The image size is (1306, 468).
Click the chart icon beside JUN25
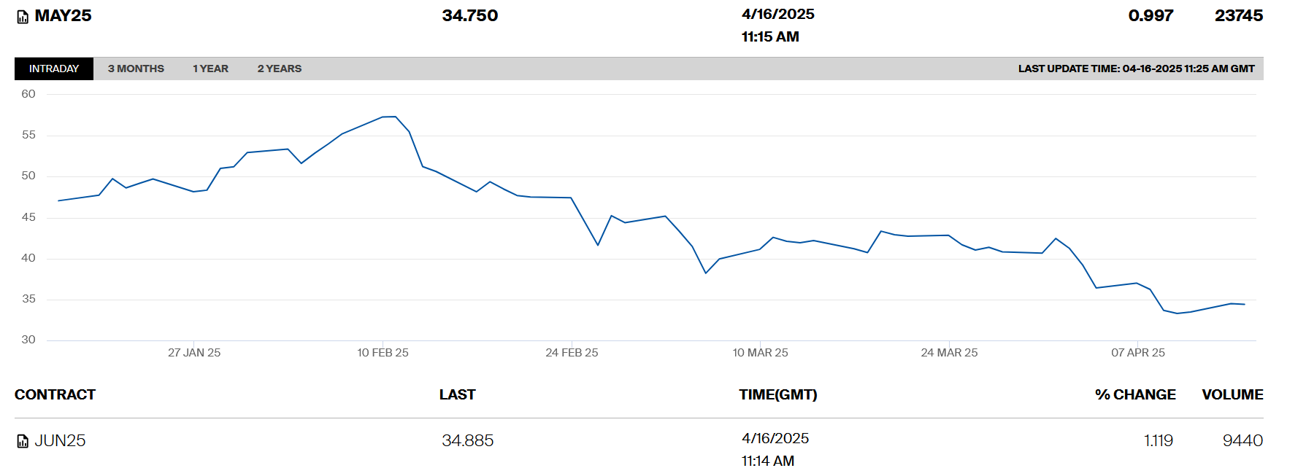[x=23, y=441]
